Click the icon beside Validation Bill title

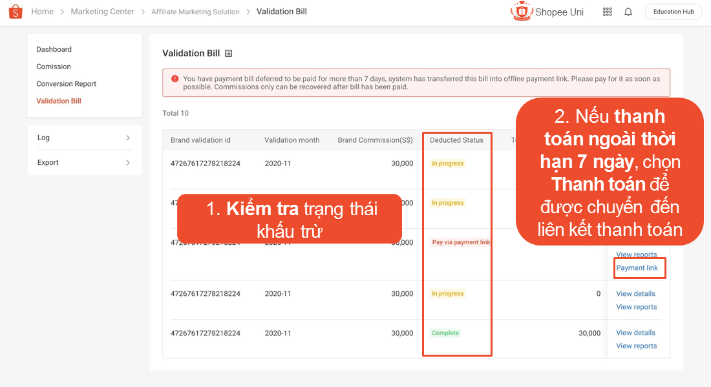[x=228, y=54]
